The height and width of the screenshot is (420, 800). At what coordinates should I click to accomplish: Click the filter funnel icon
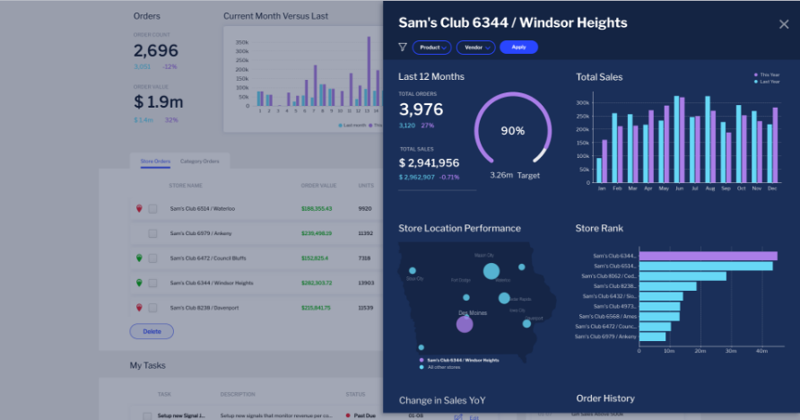(403, 48)
